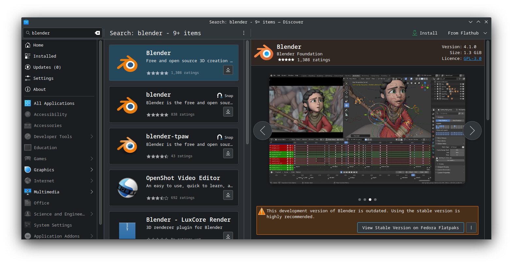Show previous screenshot
Screen dimensions: 513x265
(x=263, y=131)
